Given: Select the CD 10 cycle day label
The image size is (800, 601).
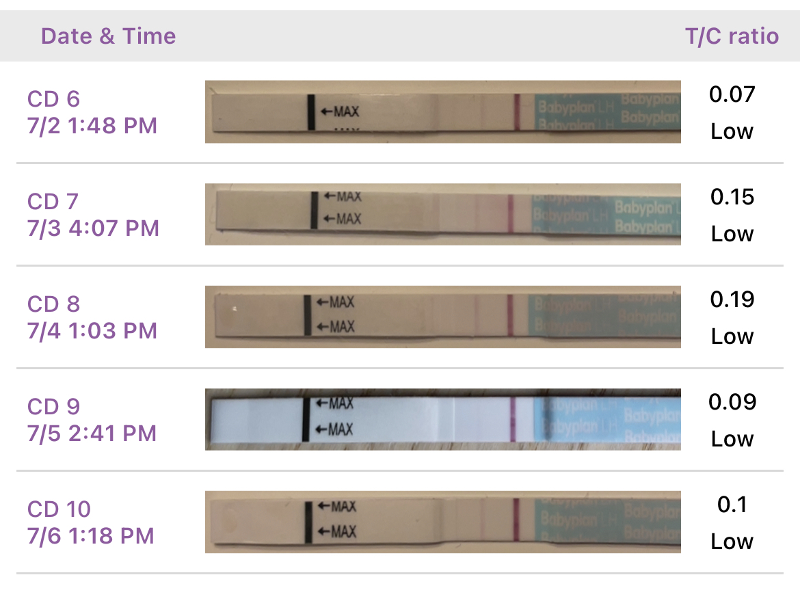Looking at the screenshot, I should pos(59,509).
